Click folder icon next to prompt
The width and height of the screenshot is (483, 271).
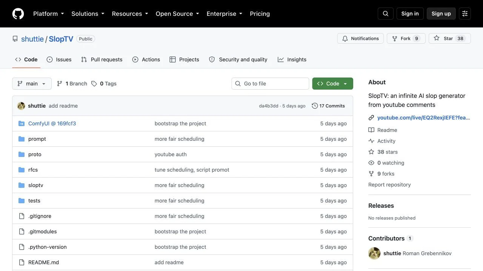pos(22,139)
